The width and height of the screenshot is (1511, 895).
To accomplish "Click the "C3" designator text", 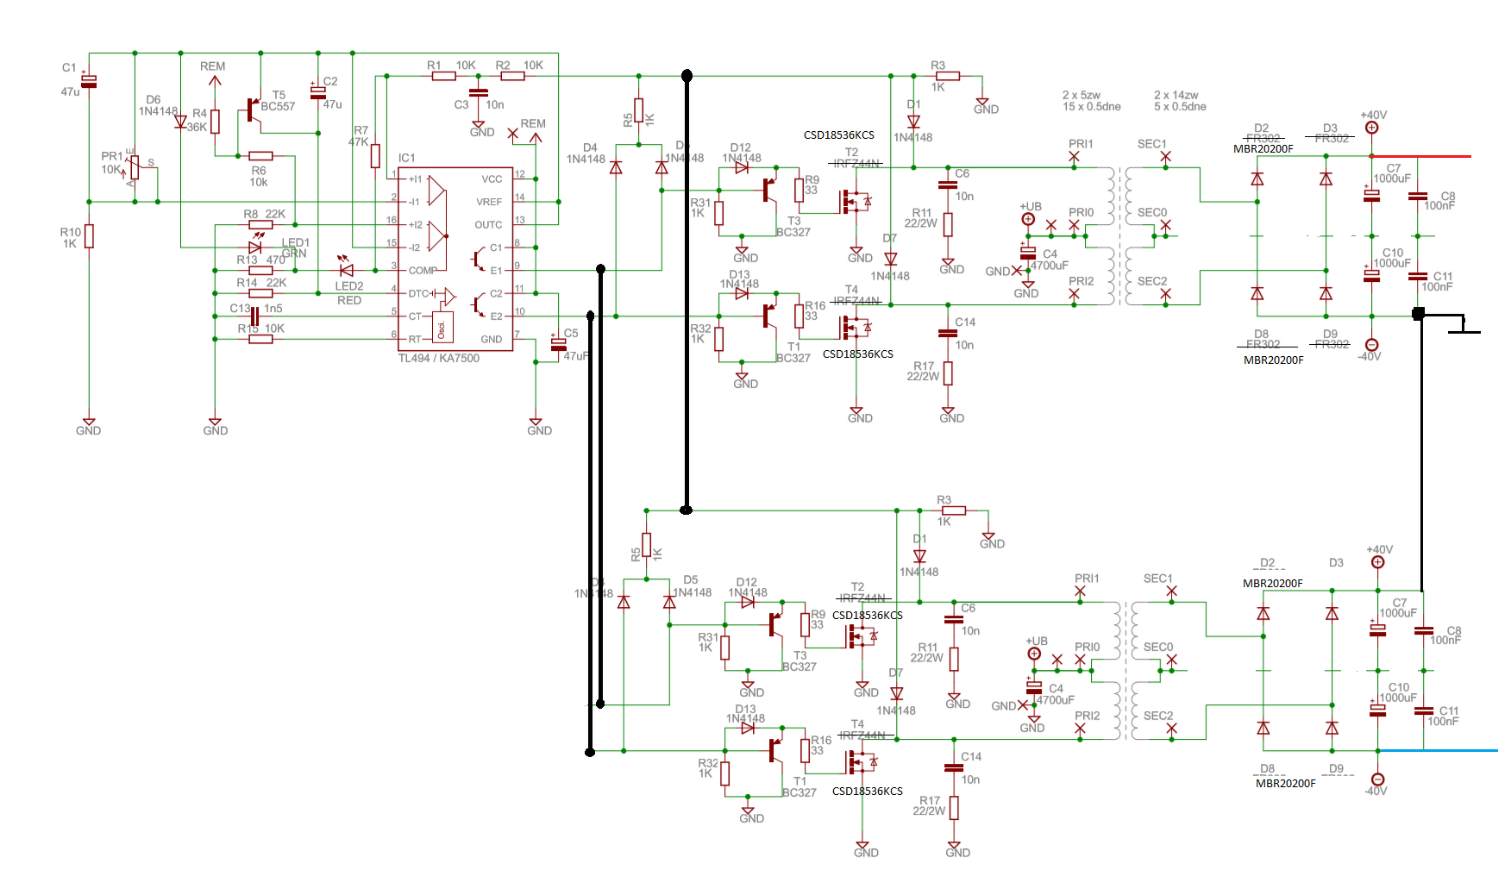I will [461, 104].
